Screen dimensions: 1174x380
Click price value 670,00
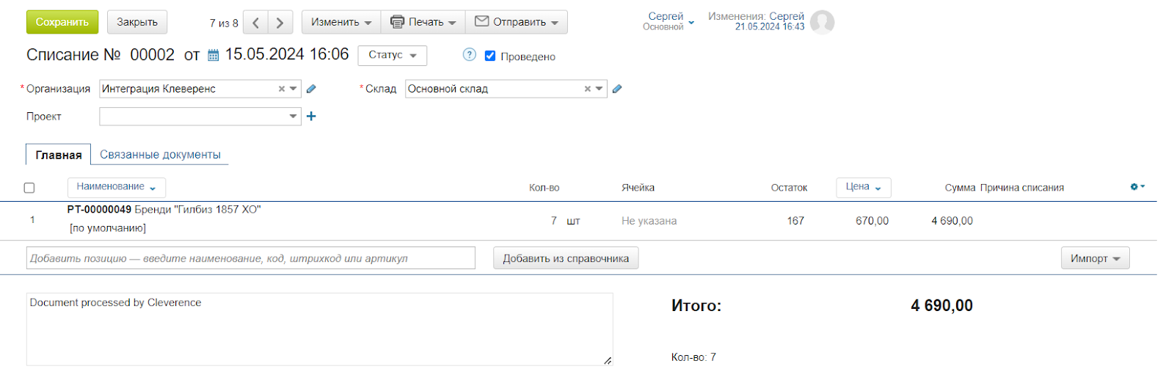(x=872, y=221)
